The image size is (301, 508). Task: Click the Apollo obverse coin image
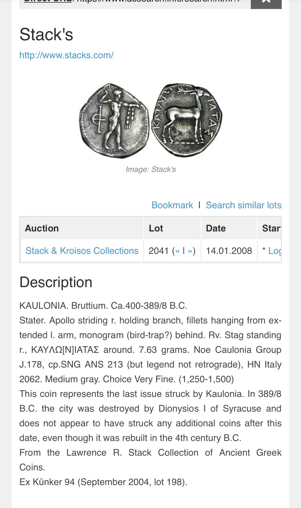(x=114, y=121)
